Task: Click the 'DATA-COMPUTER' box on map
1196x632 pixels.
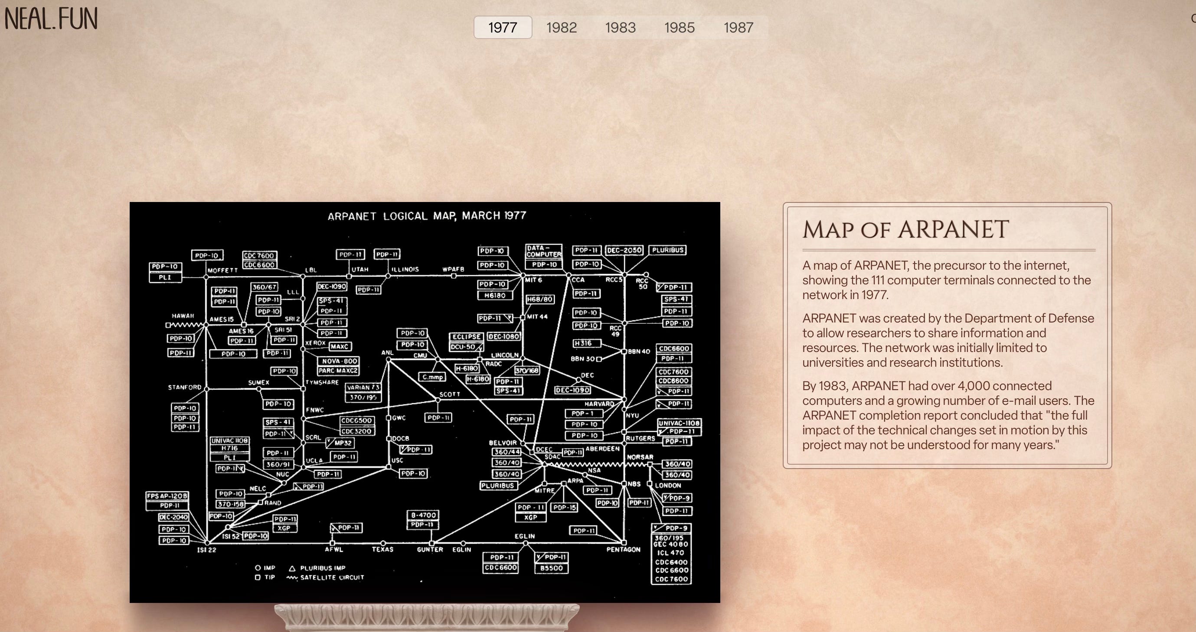Action: 544,251
